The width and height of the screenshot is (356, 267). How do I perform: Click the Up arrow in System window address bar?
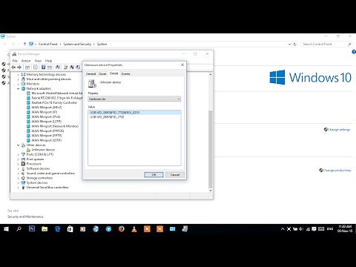click(x=24, y=44)
